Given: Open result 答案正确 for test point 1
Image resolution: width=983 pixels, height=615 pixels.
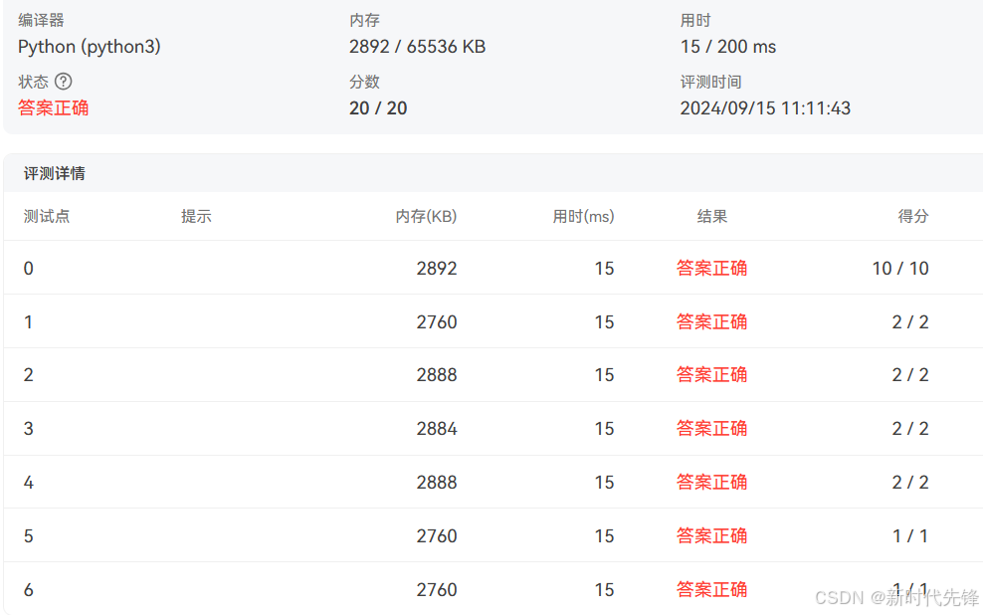Looking at the screenshot, I should [711, 321].
